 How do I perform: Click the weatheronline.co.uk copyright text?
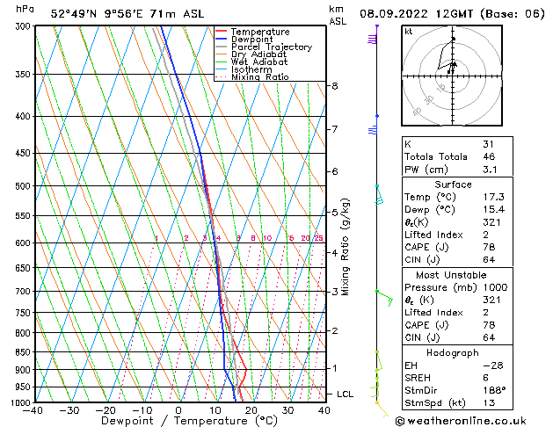[461, 421]
